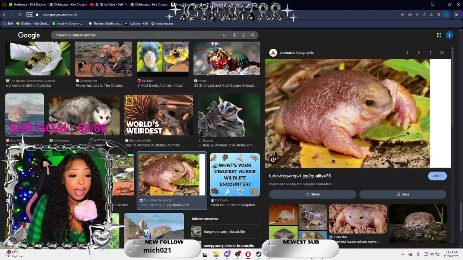Show hidden system tray icons

point(403,255)
